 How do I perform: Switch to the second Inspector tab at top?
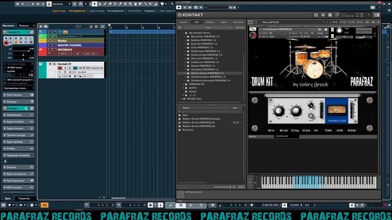pyautogui.click(x=24, y=26)
